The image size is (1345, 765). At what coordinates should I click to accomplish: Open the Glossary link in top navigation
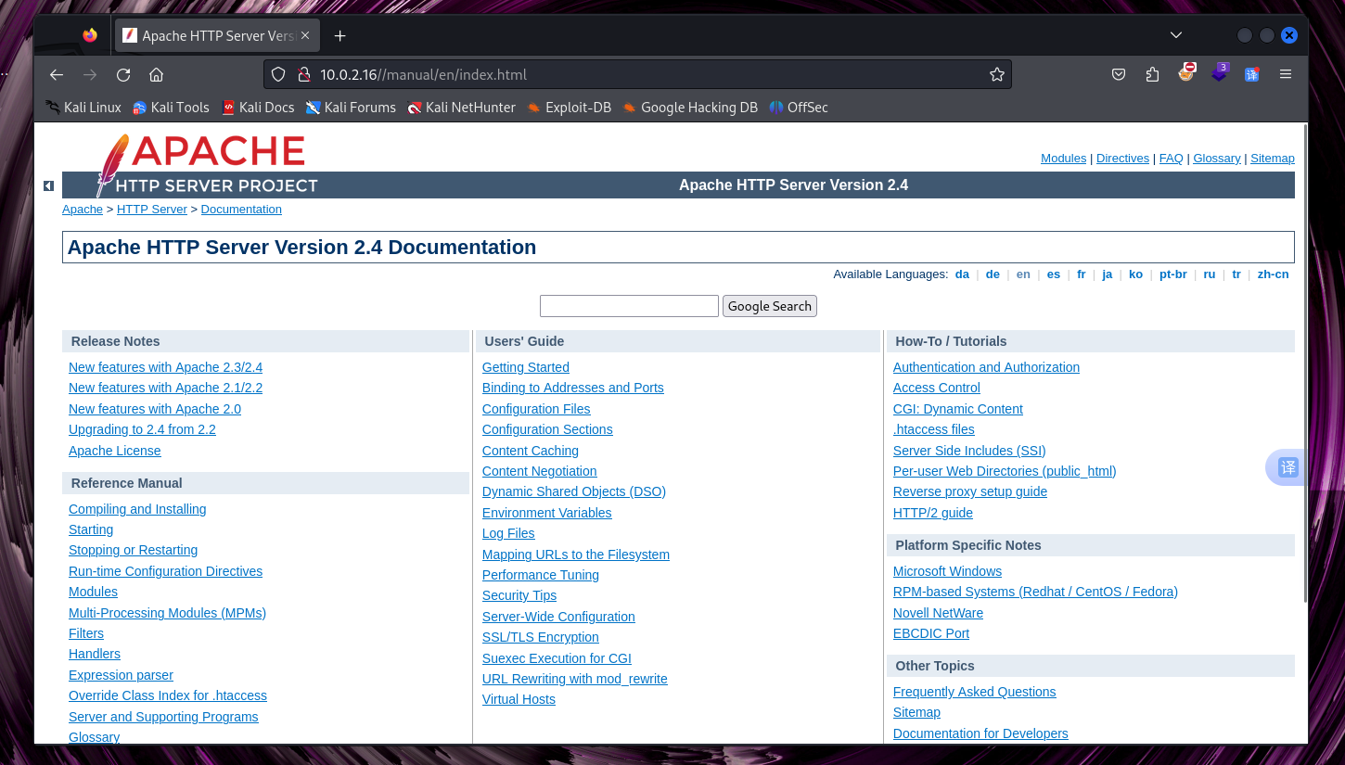coord(1217,159)
